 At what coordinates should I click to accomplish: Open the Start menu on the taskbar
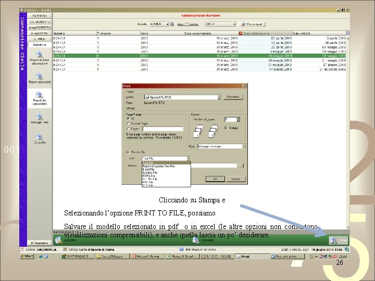(27, 257)
